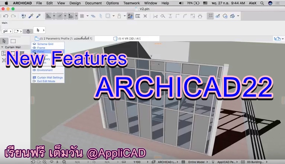This screenshot has width=285, height=164.
Task: Open the 1:100 scale selector
Action: click(137, 162)
